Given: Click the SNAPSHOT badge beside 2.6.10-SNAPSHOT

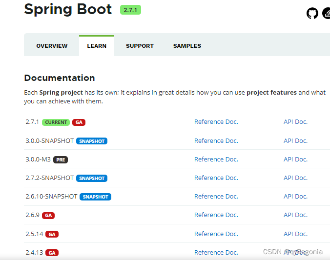Looking at the screenshot, I should pos(95,197).
